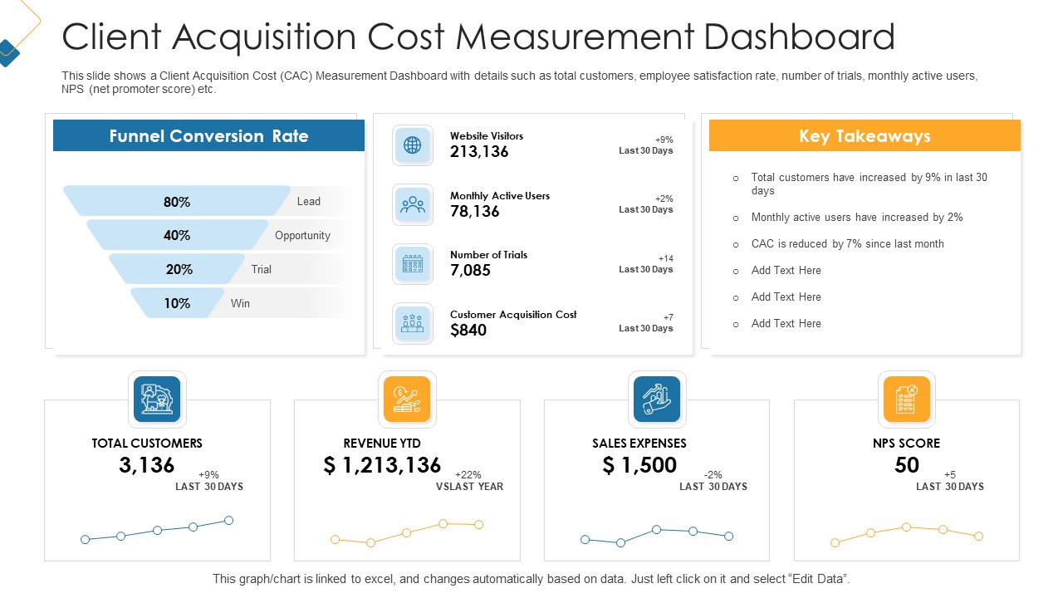This screenshot has width=1063, height=598.
Task: Select the 'Opportunity' funnel label
Action: click(x=302, y=235)
